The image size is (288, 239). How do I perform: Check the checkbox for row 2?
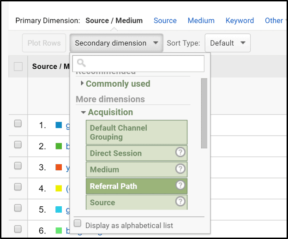pyautogui.click(x=18, y=144)
